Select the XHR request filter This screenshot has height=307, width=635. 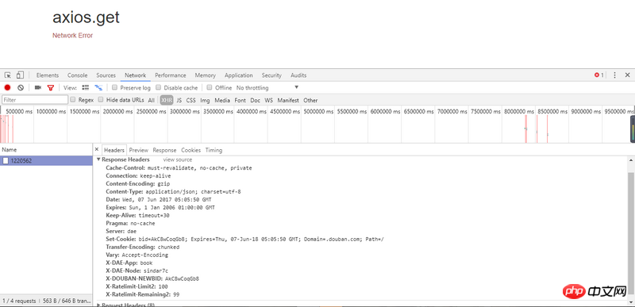click(167, 100)
